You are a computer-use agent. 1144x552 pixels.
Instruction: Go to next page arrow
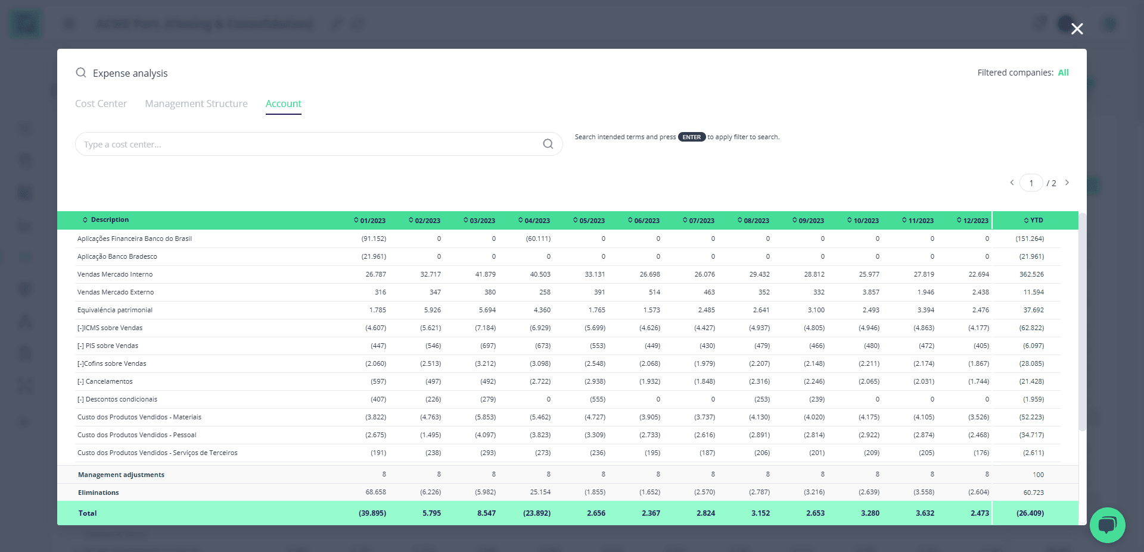point(1067,183)
